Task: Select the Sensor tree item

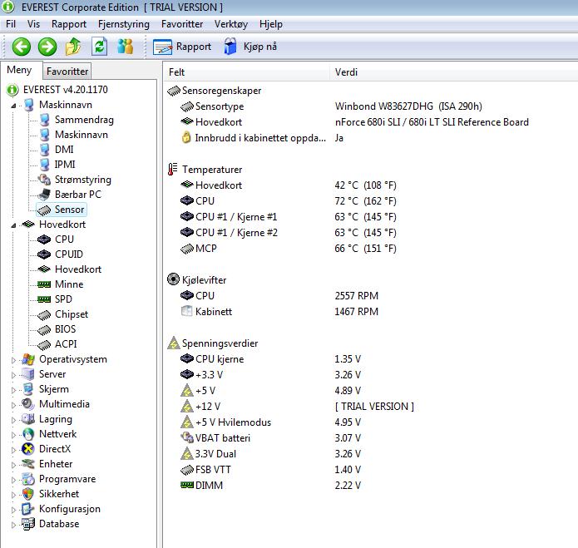Action: pyautogui.click(x=62, y=210)
